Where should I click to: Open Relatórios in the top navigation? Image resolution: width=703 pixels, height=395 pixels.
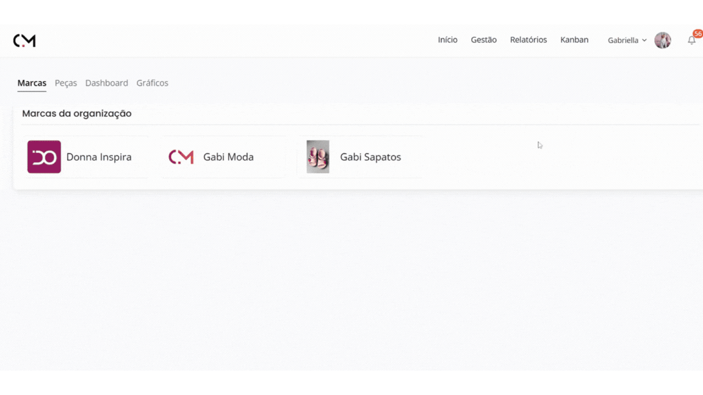point(528,40)
